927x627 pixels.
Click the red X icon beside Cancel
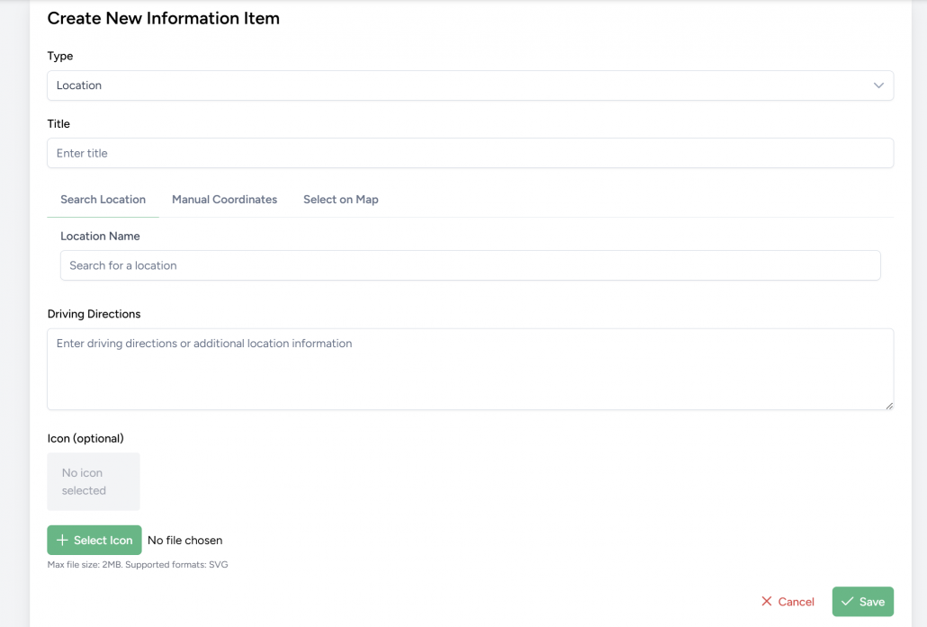767,602
